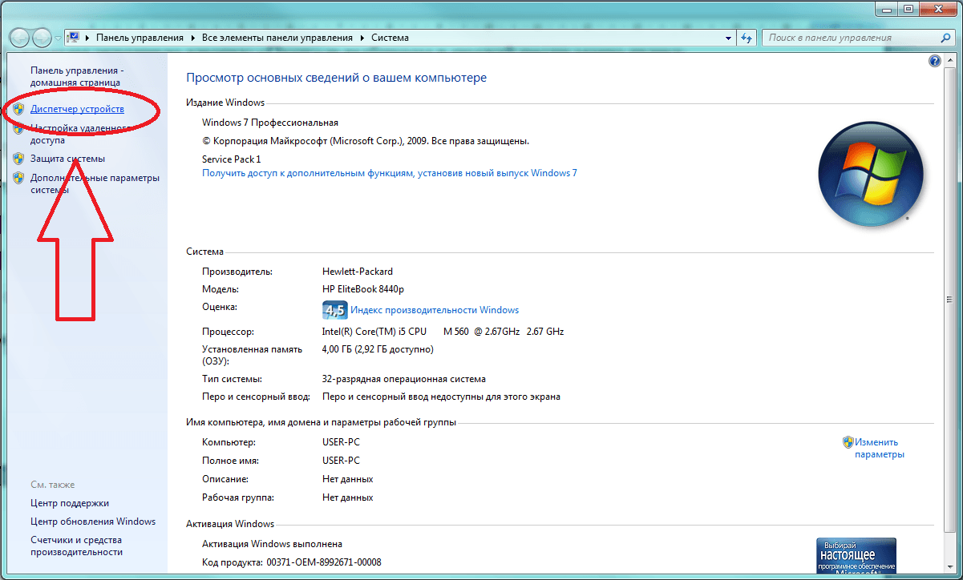The width and height of the screenshot is (963, 580).
Task: Click scrollbar up arrow at top right
Action: click(x=949, y=61)
